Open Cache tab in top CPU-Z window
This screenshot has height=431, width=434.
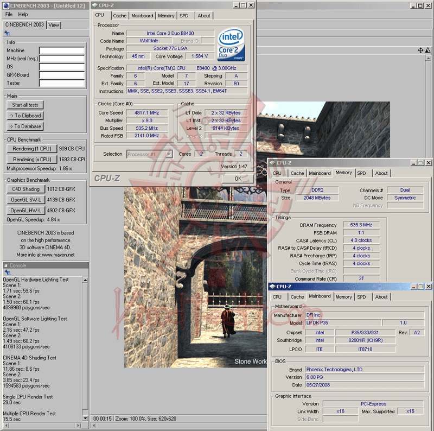pos(119,16)
